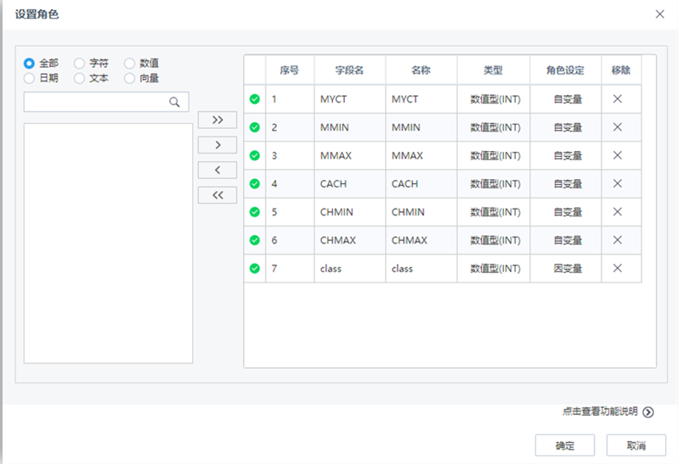Select the 全部 radio button
Image resolution: width=678 pixels, height=464 pixels.
tap(30, 64)
